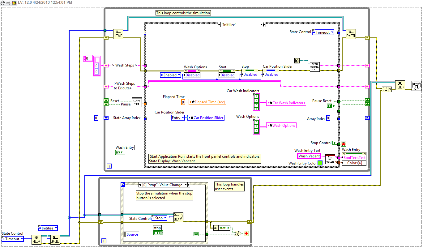Click Car Position Slider Disabled property node
Screen dimensions: 423x248
(x=271, y=73)
